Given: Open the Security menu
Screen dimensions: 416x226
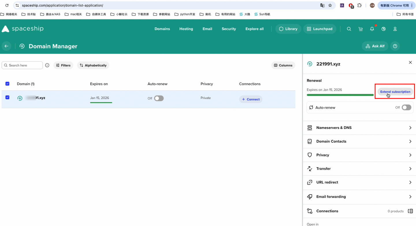Looking at the screenshot, I should coord(229,29).
